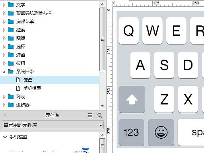Click the shift arrow key
The width and height of the screenshot is (204, 153).
click(132, 99)
